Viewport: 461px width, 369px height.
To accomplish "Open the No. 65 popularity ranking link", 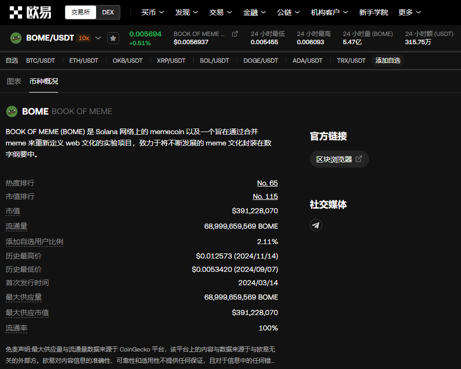I will click(267, 183).
